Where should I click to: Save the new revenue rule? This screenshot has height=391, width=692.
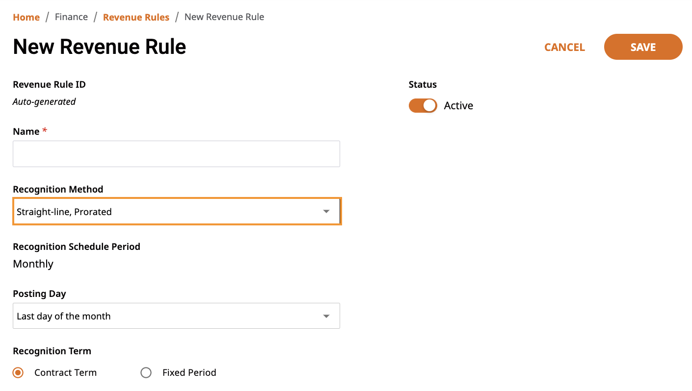click(643, 47)
